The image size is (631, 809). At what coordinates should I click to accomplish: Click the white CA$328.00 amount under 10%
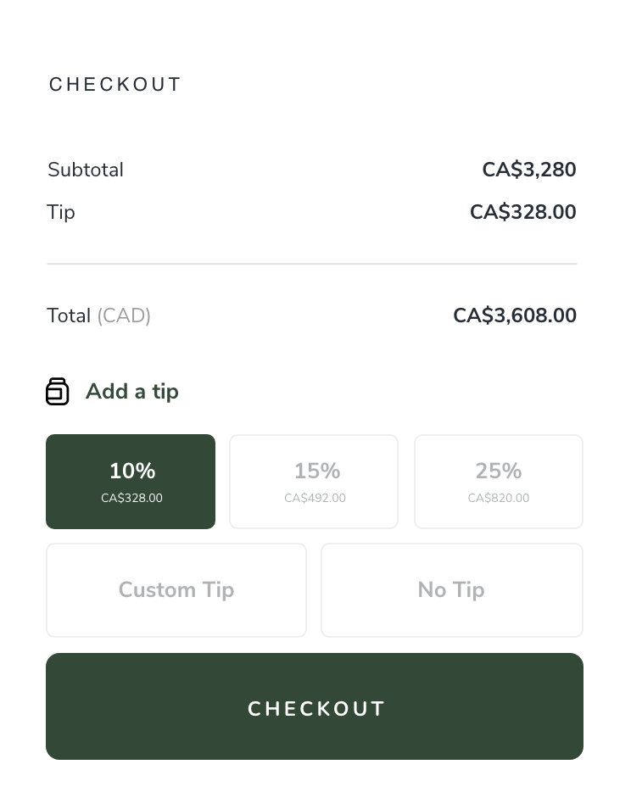pos(131,498)
